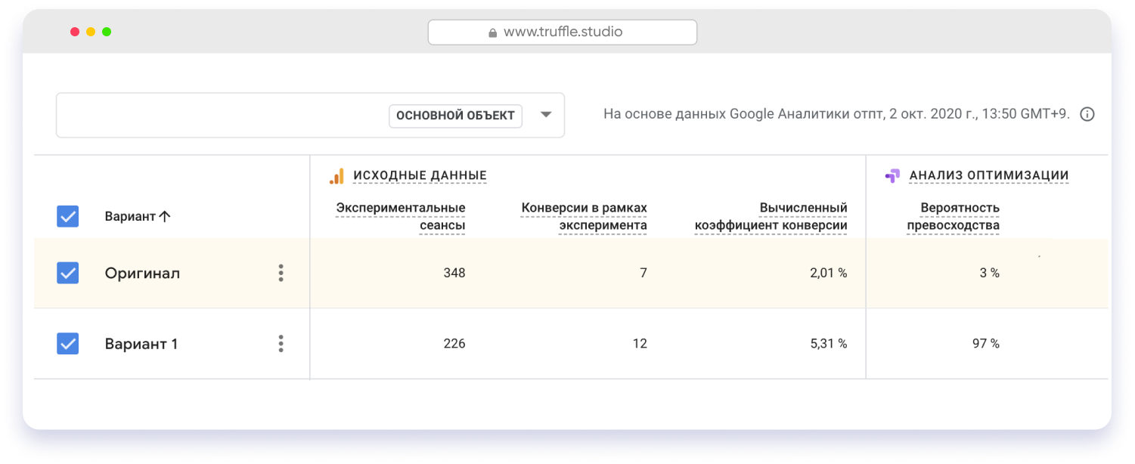Click the Экспериментальные сеансы column header
This screenshot has width=1135, height=464.
click(401, 216)
